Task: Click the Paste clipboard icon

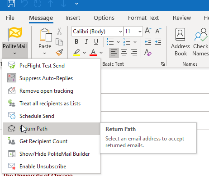Action: pos(46,35)
